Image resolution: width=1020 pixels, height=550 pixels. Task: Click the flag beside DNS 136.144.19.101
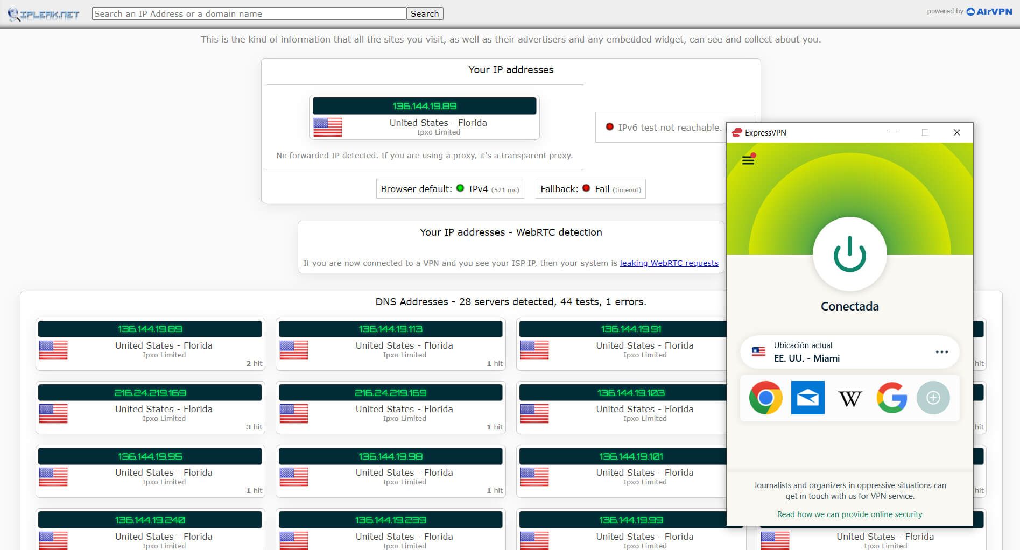pos(534,477)
